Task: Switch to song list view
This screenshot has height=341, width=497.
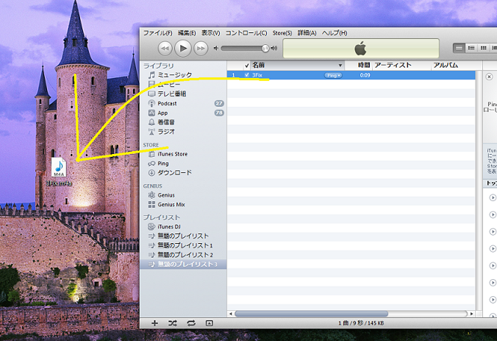Action: click(459, 48)
